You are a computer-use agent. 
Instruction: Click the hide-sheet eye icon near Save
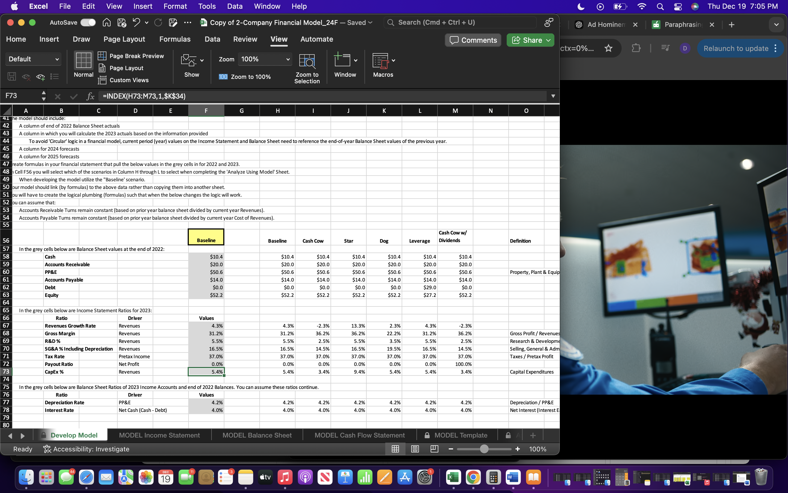coord(26,76)
